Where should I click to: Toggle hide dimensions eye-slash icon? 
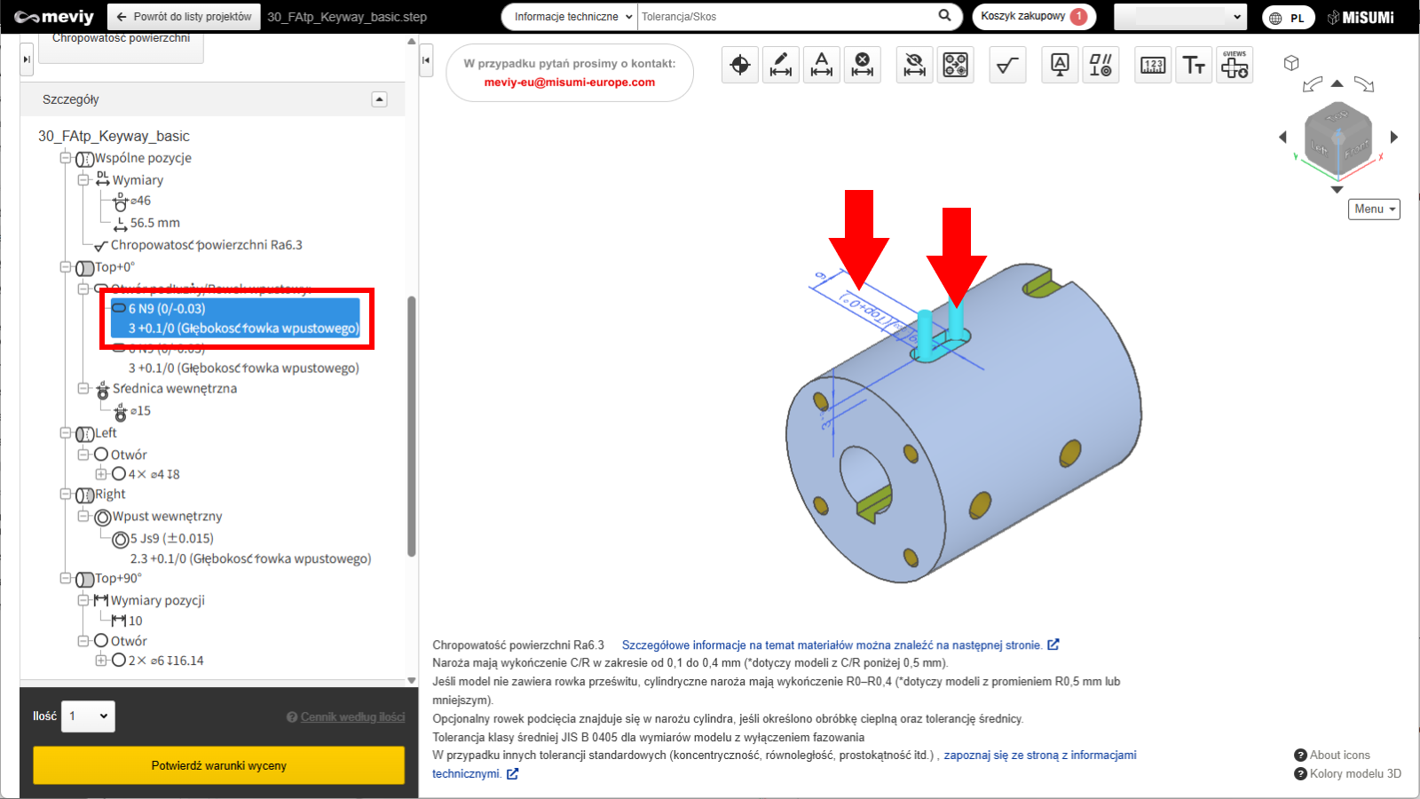pyautogui.click(x=914, y=65)
